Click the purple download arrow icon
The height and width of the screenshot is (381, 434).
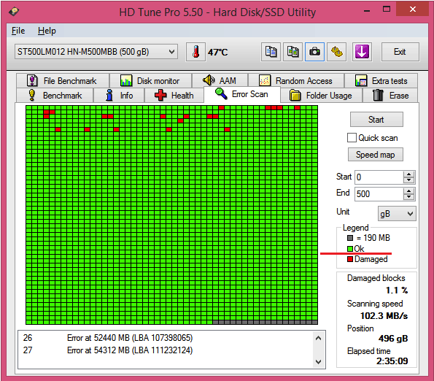tap(362, 52)
